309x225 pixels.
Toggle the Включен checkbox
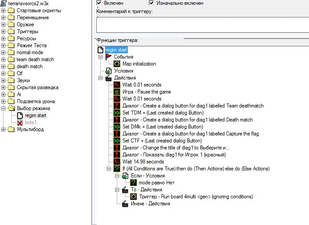click(x=99, y=3)
